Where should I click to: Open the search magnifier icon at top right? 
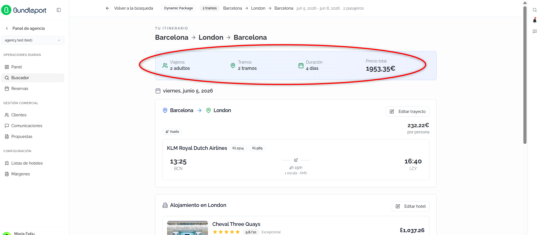[x=534, y=10]
